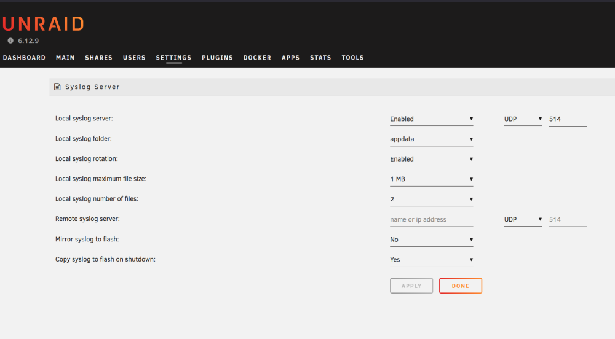Click the version info icon beside 6.12.9

(x=10, y=41)
